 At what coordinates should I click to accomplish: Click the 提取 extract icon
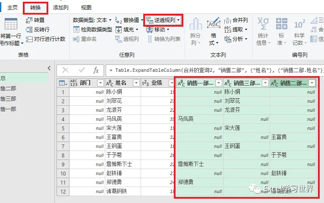pyautogui.click(x=227, y=30)
